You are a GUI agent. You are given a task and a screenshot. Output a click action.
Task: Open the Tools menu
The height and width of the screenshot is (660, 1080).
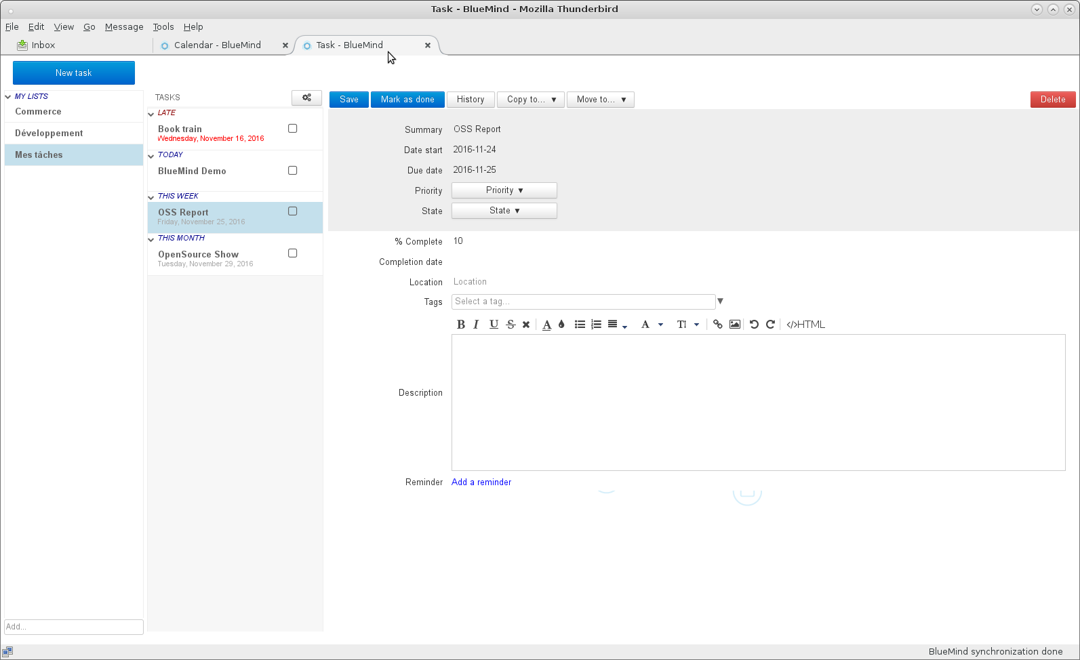tap(163, 26)
